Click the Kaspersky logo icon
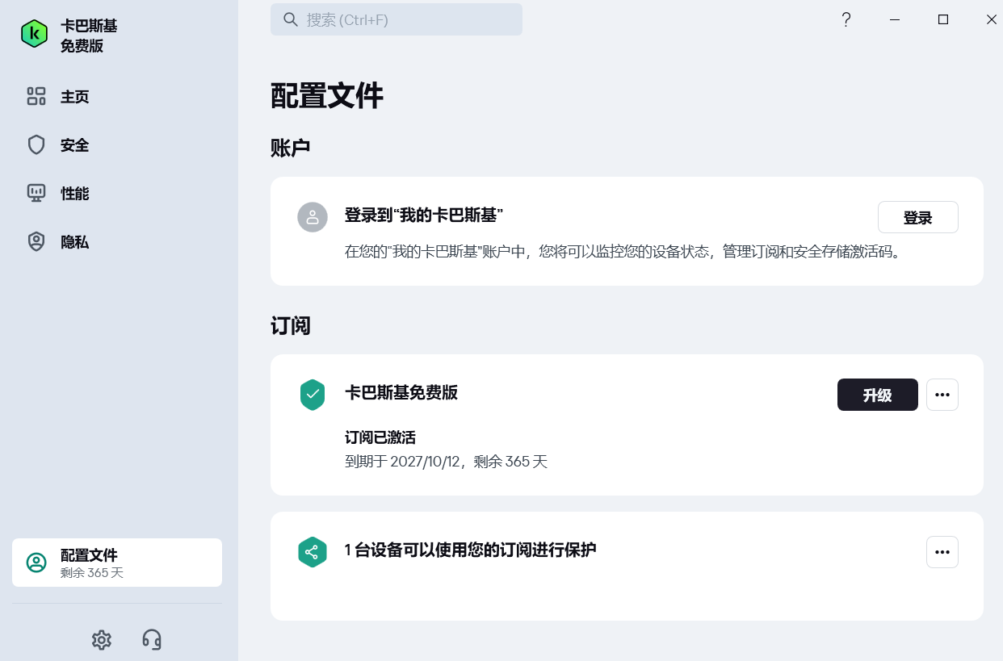Image resolution: width=1003 pixels, height=661 pixels. point(34,34)
